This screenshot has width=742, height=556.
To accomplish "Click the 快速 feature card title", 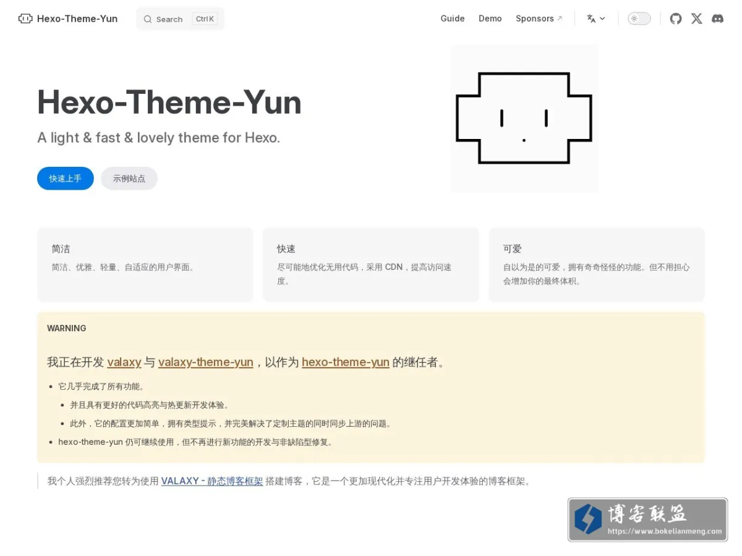I will [286, 249].
